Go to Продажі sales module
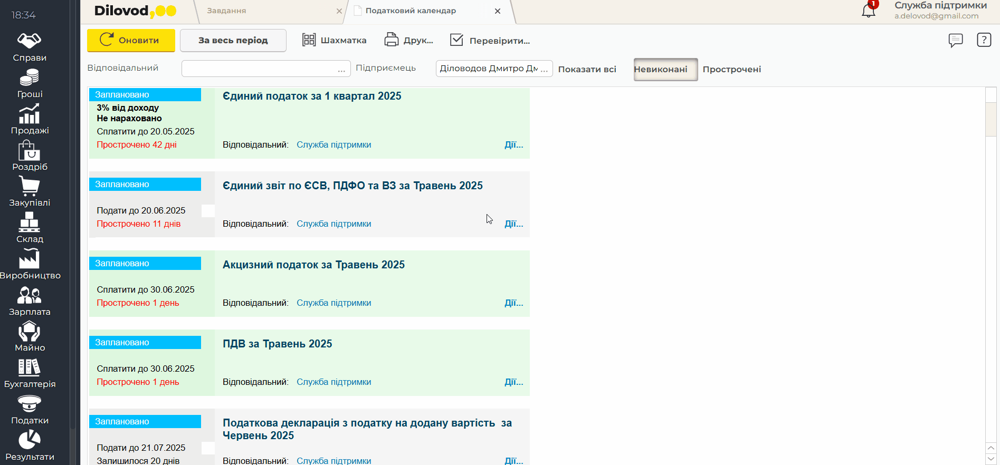 pyautogui.click(x=30, y=120)
